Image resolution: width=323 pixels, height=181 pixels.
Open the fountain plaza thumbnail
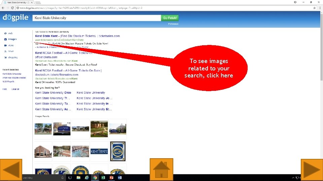(x=80, y=152)
